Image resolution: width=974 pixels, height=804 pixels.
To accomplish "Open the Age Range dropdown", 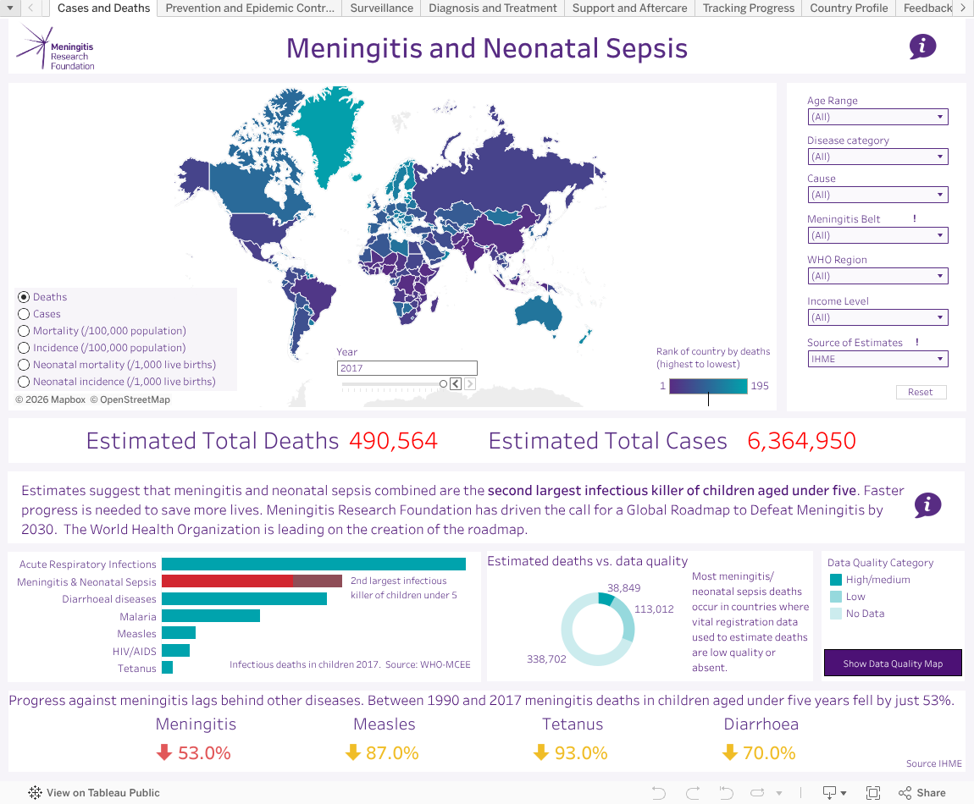I will [x=877, y=117].
